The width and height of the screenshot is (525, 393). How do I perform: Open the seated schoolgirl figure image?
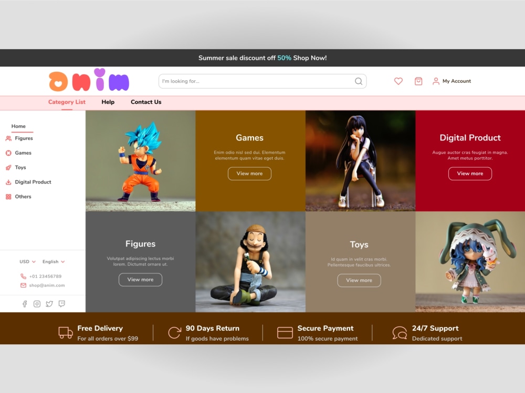coord(360,161)
